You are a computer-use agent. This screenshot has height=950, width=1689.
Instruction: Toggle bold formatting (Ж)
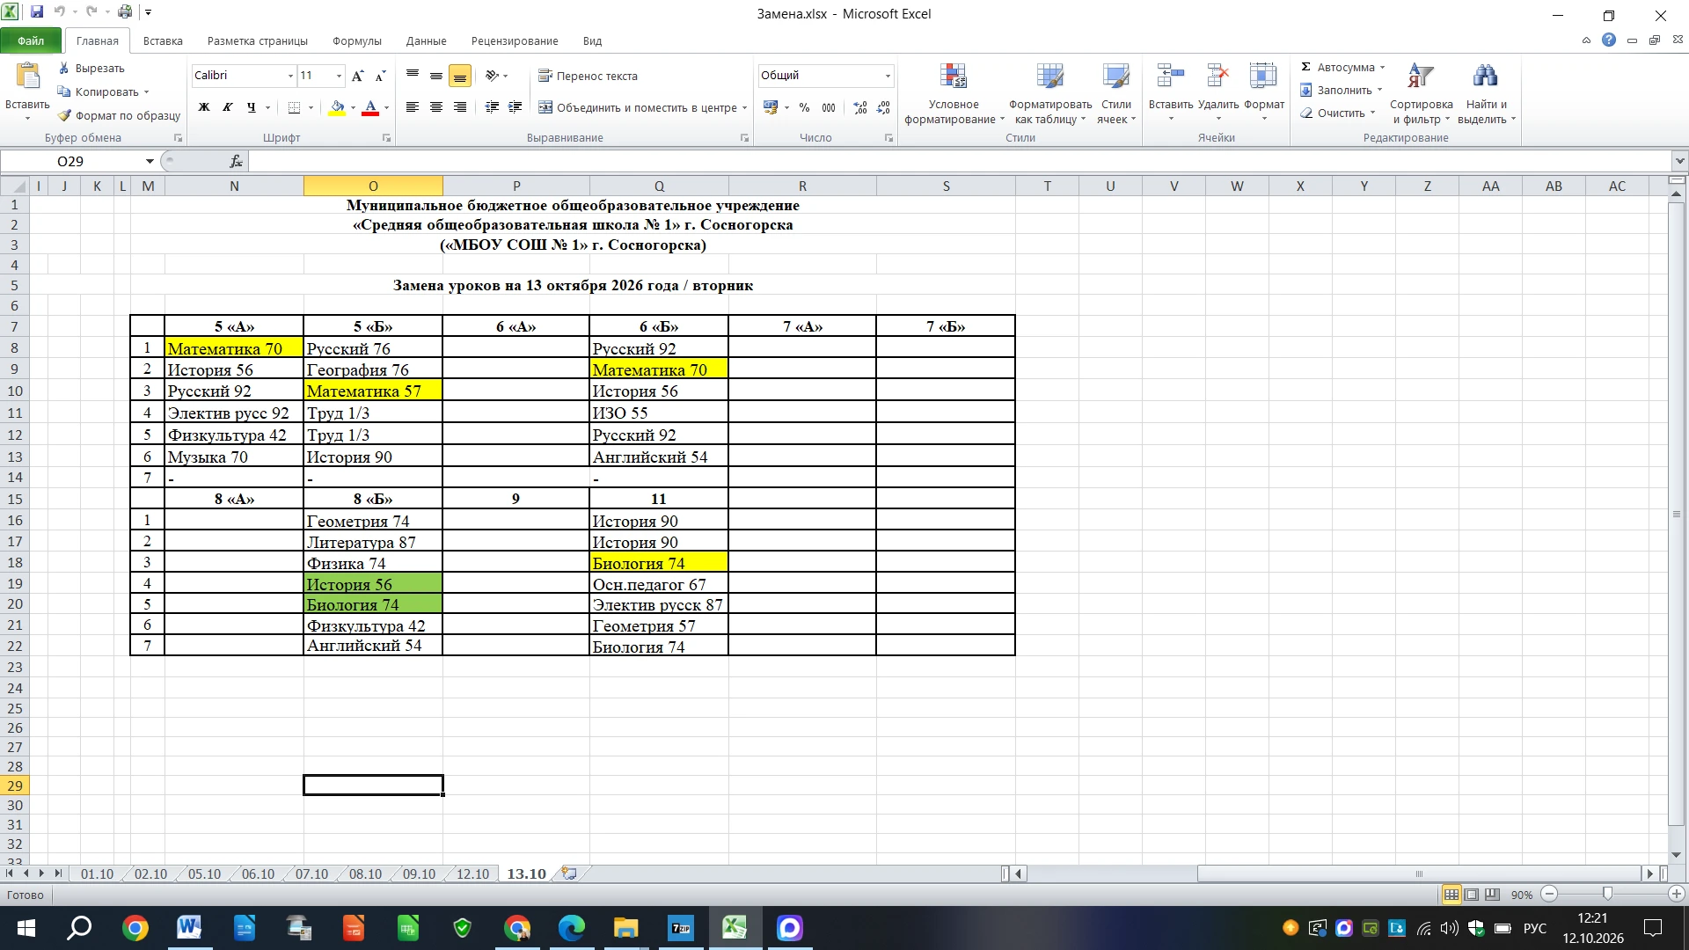204,107
